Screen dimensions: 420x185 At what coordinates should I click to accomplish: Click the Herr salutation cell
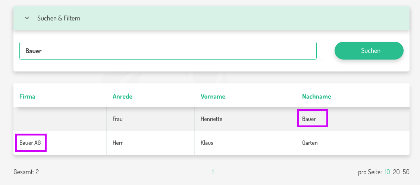(117, 143)
